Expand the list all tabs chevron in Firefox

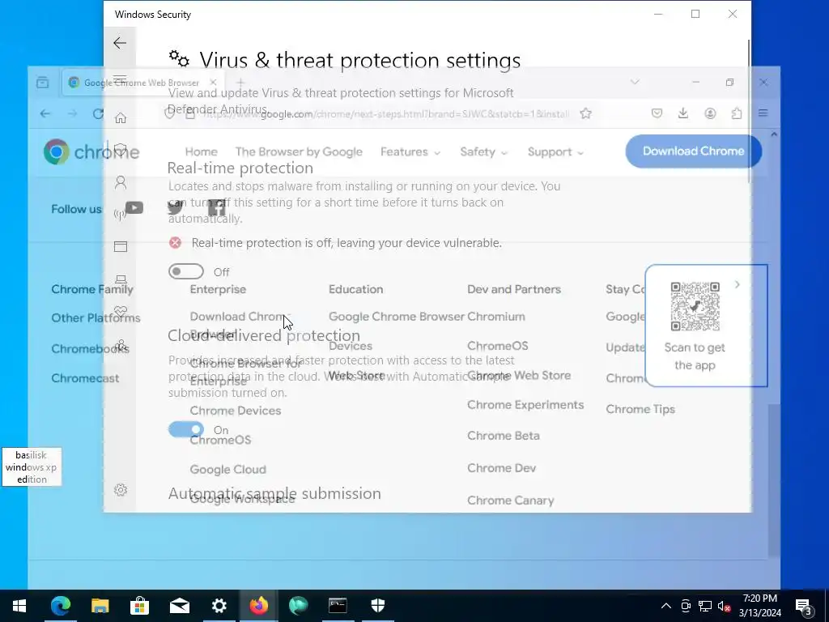coord(635,82)
